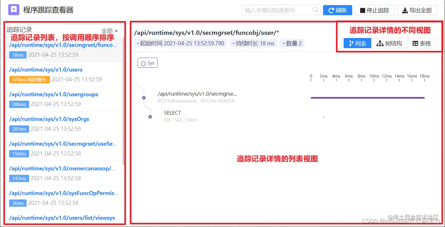Click the 386ms duration badge
This screenshot has width=445, height=227.
click(19, 104)
